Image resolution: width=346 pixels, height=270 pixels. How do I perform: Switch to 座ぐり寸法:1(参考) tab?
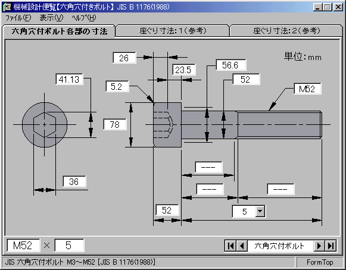click(x=173, y=31)
